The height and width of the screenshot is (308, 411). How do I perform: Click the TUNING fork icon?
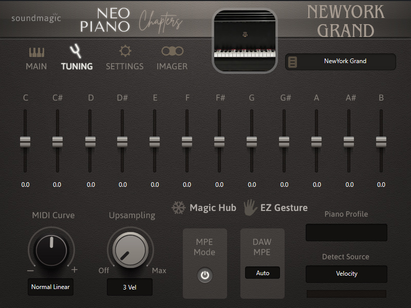76,51
